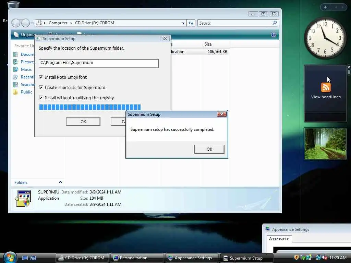Click Switch between windows quick launch icon
The width and height of the screenshot is (351, 263).
pos(33,258)
